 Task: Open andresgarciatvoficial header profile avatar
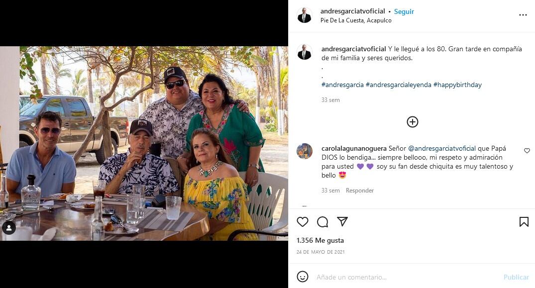click(x=304, y=15)
